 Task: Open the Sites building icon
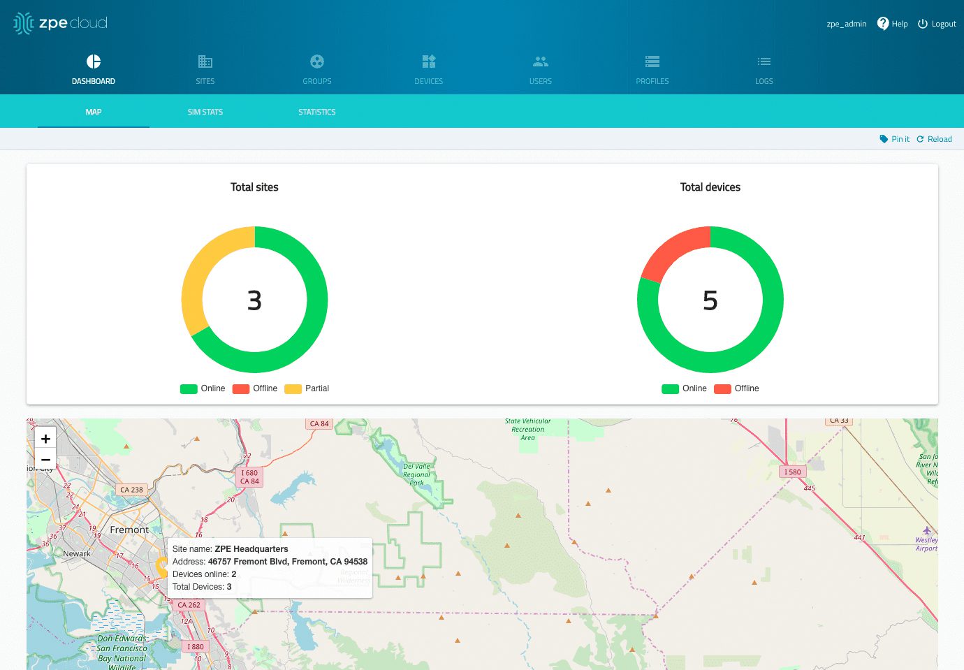tap(205, 62)
